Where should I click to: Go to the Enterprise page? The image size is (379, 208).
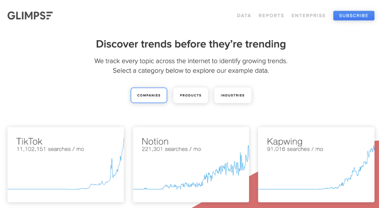308,16
